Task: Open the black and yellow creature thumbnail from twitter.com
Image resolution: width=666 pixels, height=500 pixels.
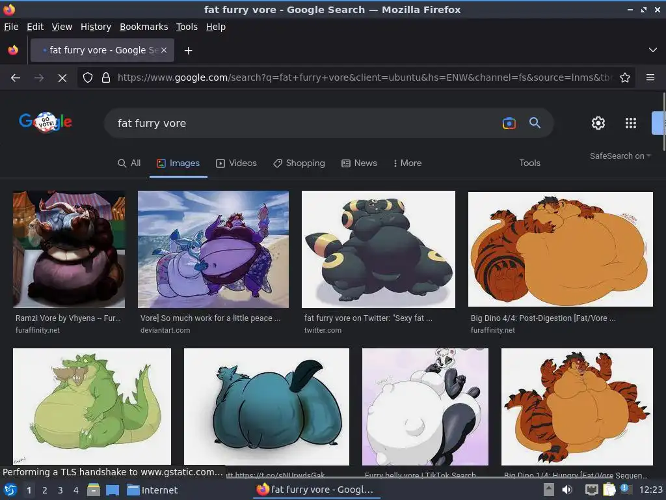Action: point(378,249)
